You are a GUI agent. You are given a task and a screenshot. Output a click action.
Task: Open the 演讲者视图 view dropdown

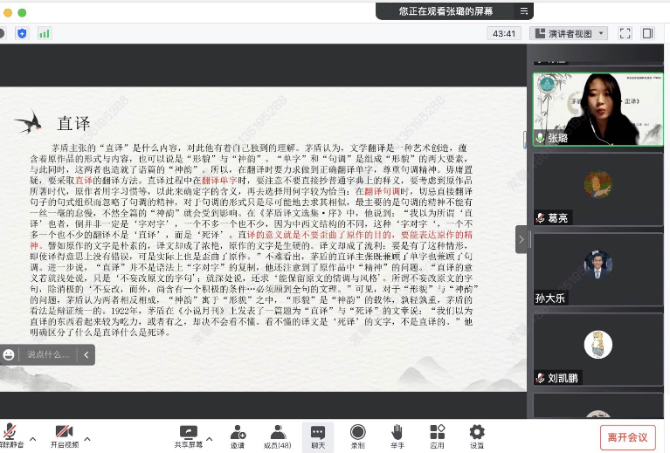pyautogui.click(x=570, y=33)
